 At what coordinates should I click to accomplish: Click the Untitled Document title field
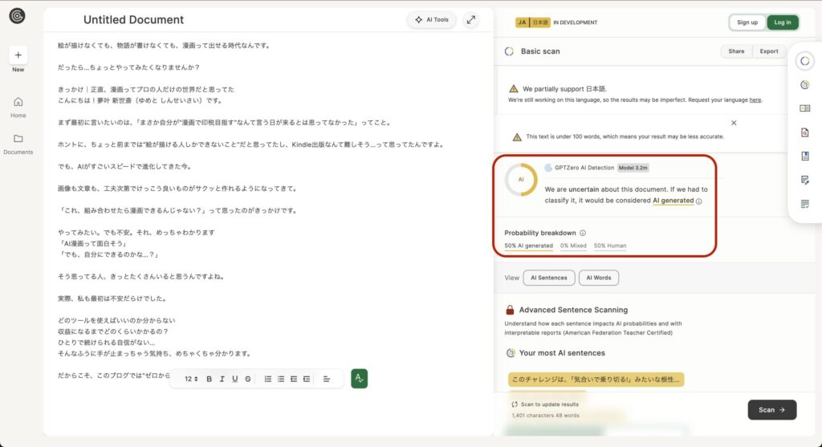pos(133,20)
